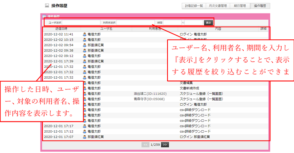Click user icon in 2020-12-01 17:17 row
The height and width of the screenshot is (153, 294).
coord(85,126)
